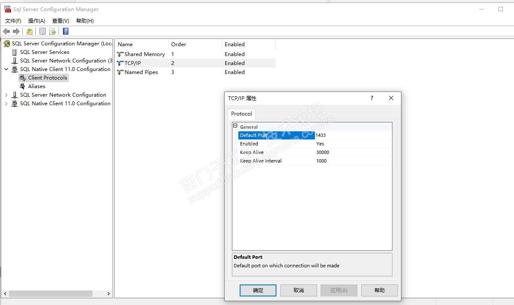
Task: Select SQL Server Network Configuration (32-bit) tree item
Action: coord(66,61)
